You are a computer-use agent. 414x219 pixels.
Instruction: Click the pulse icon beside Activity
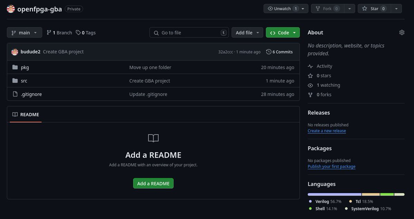tap(310, 66)
